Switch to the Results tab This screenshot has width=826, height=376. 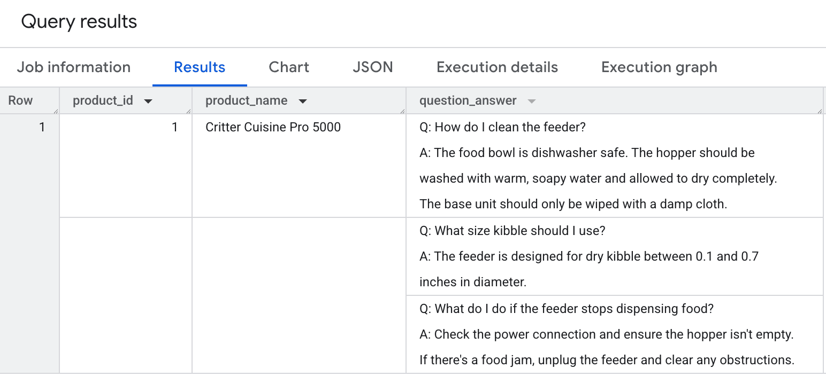pos(200,67)
